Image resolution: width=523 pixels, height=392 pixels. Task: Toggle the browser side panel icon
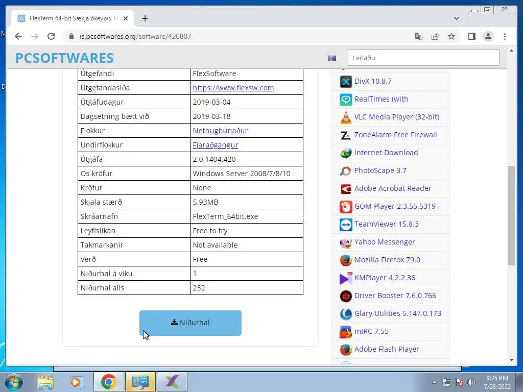471,36
